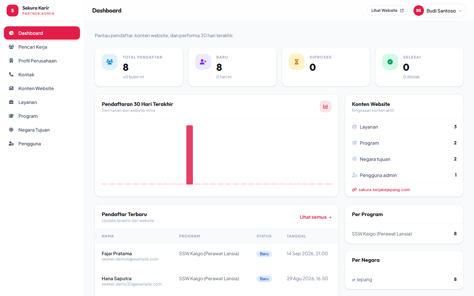
Task: Click Pengguna admin row in Konten Website
Action: click(x=404, y=175)
